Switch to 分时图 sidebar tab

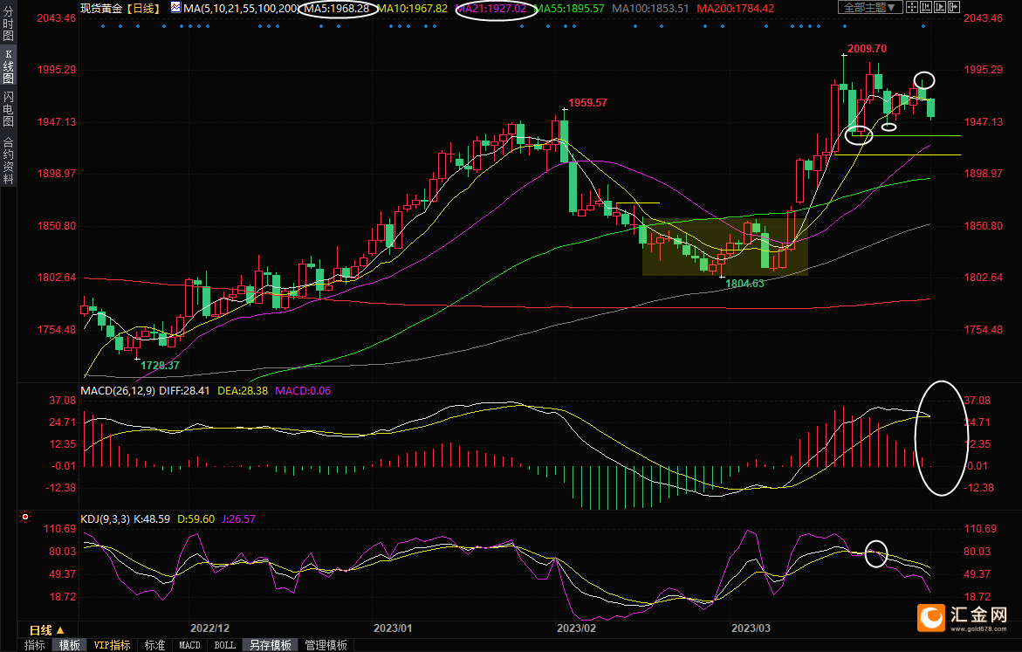coord(9,24)
